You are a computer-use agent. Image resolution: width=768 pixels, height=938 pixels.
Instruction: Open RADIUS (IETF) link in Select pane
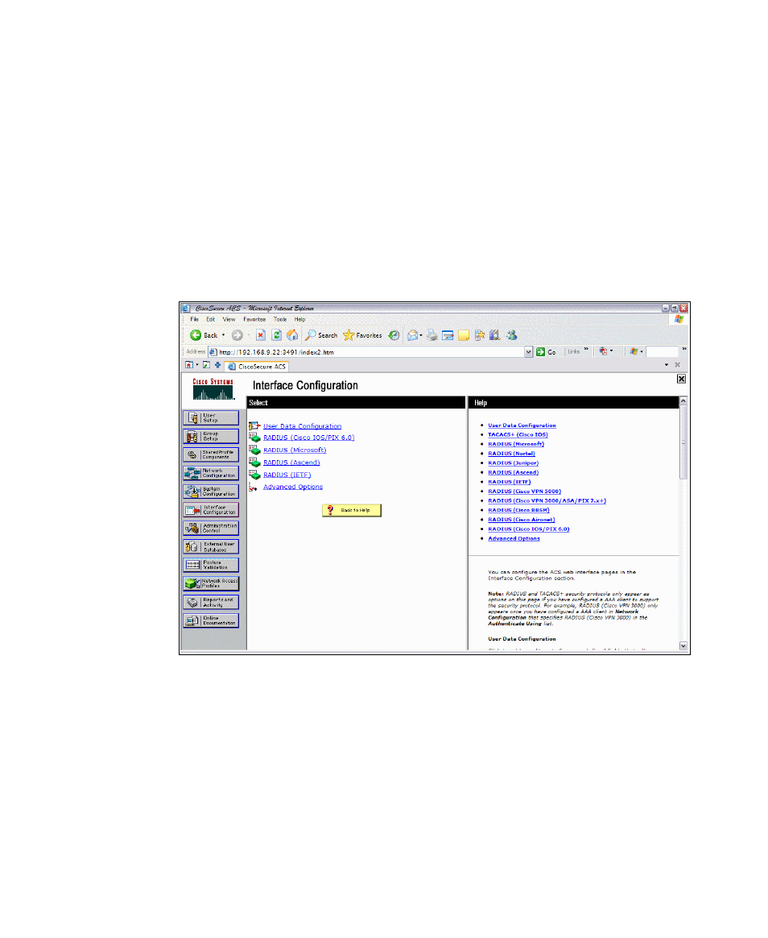(x=287, y=475)
